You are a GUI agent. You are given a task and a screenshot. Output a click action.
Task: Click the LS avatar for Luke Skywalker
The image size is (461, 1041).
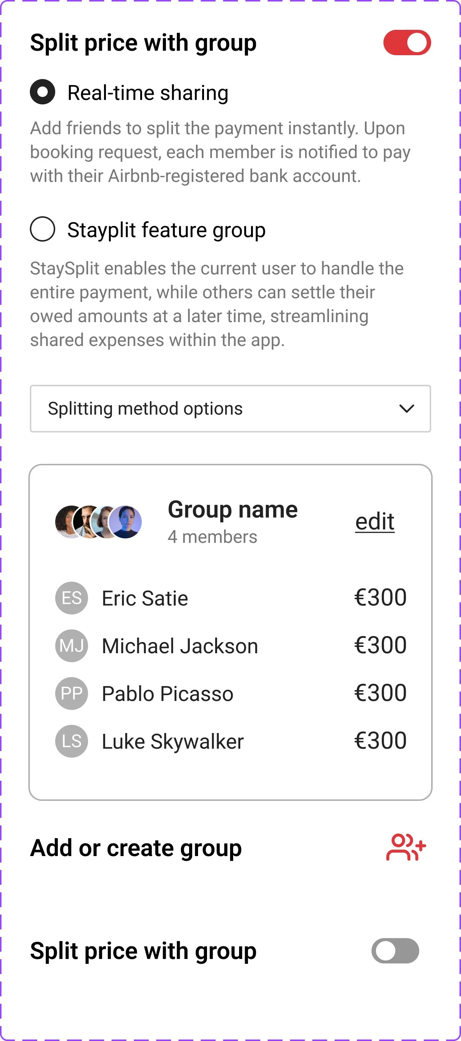point(72,741)
